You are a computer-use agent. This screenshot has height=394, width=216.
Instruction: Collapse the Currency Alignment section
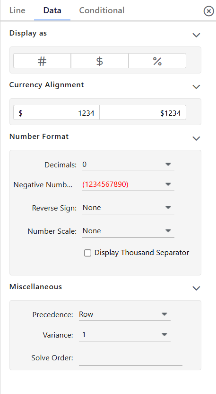coord(196,87)
